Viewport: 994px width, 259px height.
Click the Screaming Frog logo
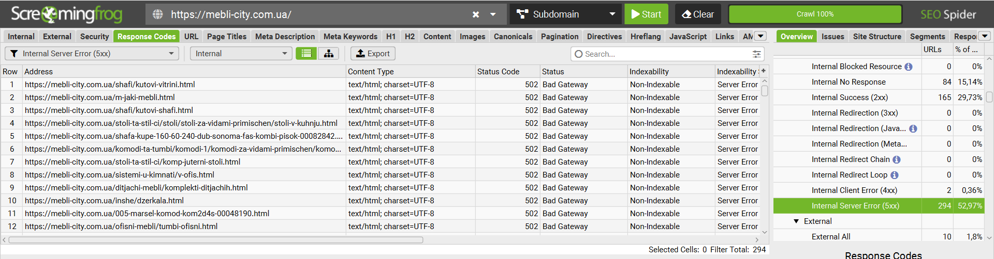[67, 14]
